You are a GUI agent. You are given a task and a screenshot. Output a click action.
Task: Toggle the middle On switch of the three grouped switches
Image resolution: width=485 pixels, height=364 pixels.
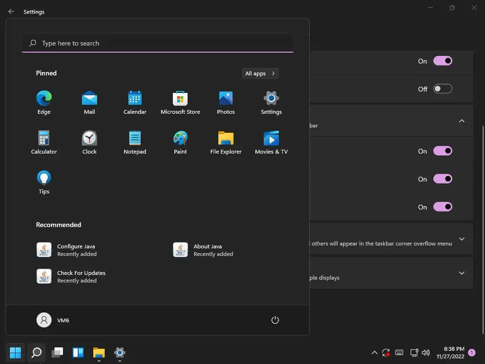(x=443, y=179)
